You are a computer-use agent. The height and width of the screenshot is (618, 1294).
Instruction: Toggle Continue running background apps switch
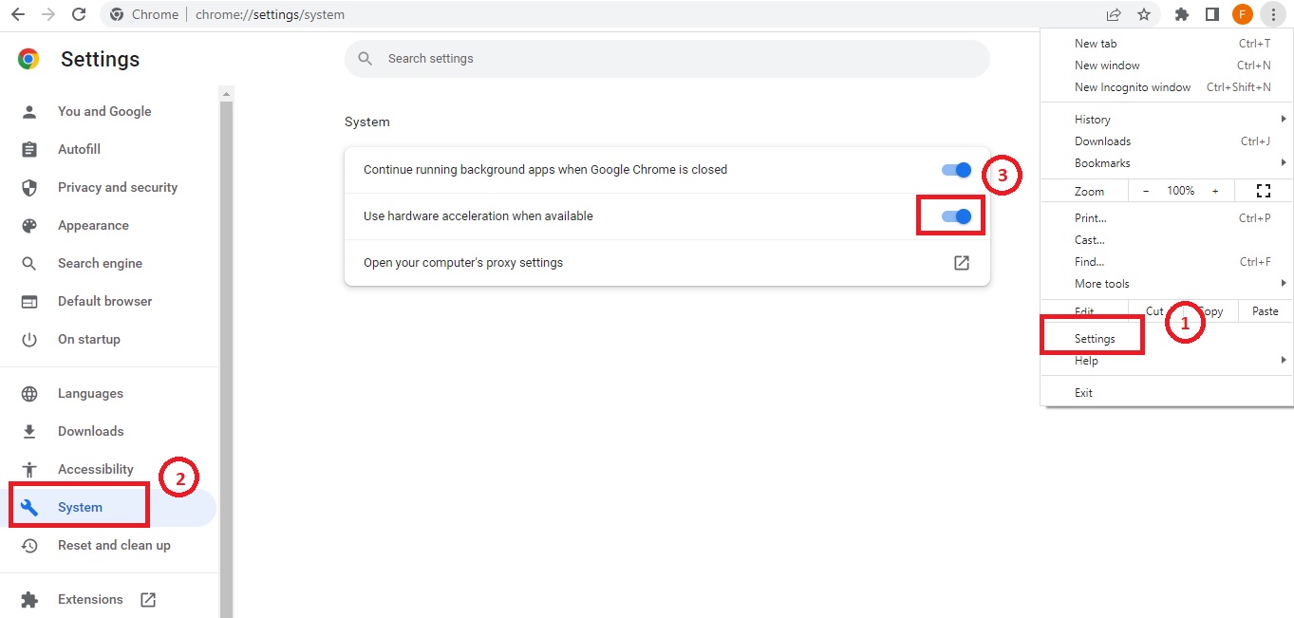tap(957, 170)
